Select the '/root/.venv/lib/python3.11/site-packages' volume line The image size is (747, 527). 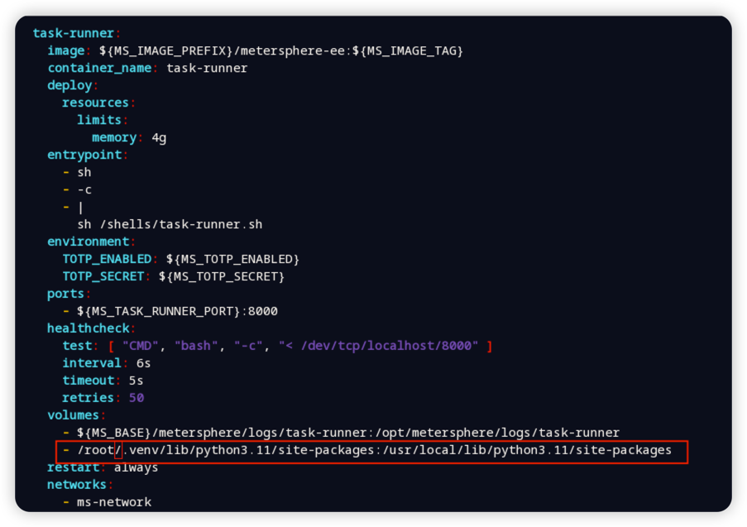pos(375,450)
